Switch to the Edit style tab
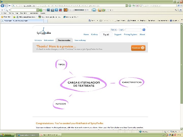The height and width of the screenshot is (137, 183). (x=38, y=40)
